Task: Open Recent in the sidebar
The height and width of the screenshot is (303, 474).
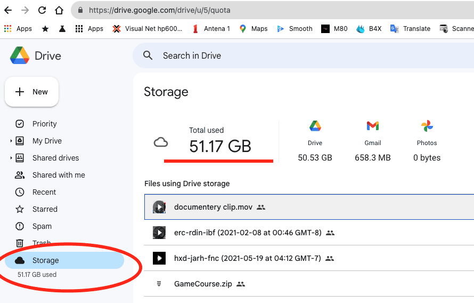Action: point(44,192)
